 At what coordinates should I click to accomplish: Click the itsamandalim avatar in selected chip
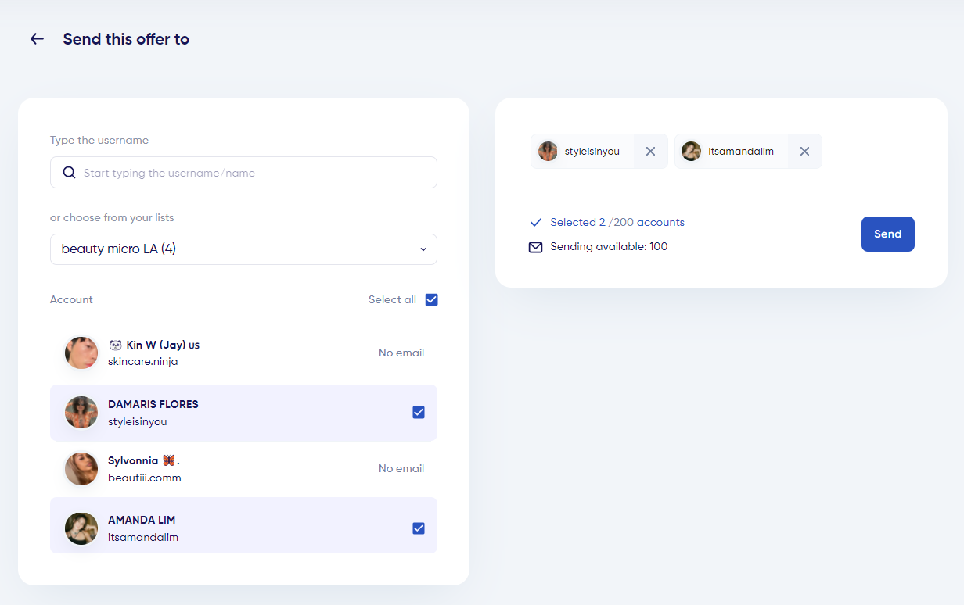pyautogui.click(x=691, y=152)
